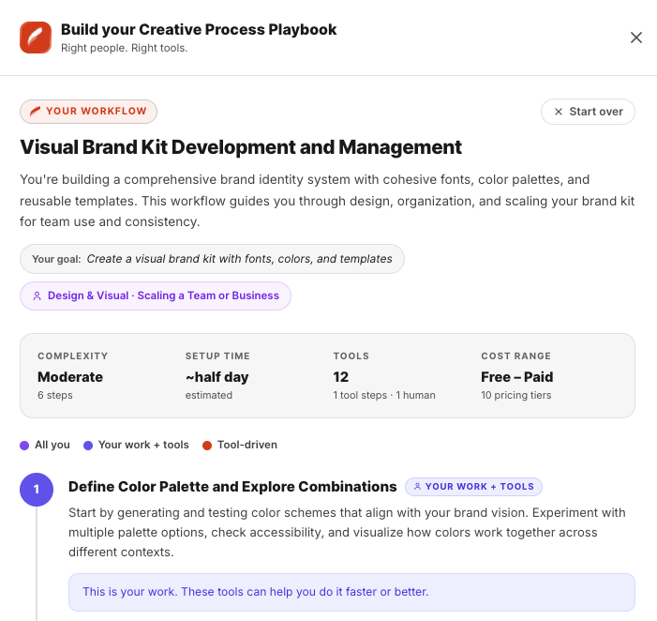Click the Setup Time half day stat

217,376
